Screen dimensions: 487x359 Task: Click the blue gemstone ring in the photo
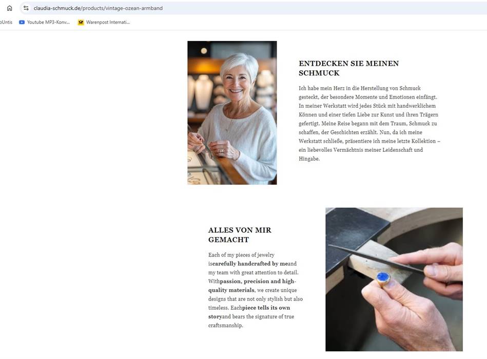point(383,278)
